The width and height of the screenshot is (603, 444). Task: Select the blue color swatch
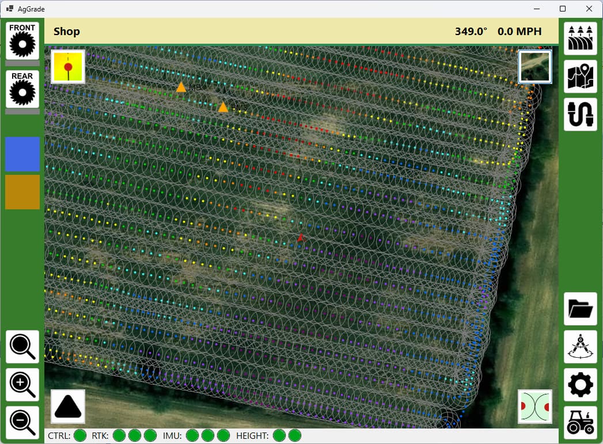(22, 154)
